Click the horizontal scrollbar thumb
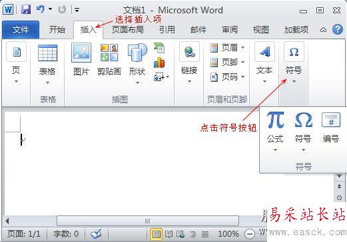 (x=148, y=221)
